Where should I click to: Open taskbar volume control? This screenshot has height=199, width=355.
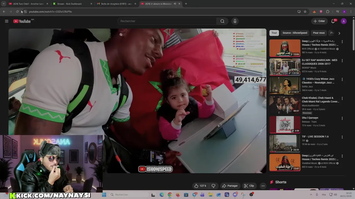(x=335, y=195)
